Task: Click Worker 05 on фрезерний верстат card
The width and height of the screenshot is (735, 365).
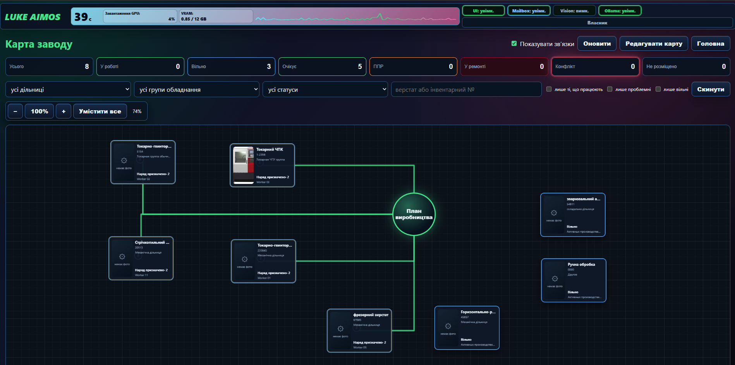Action: (360, 348)
